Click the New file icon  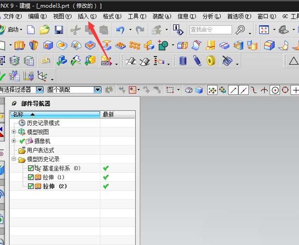[x=31, y=30]
